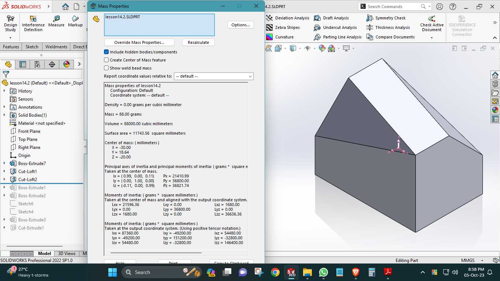Open the PropertyManager tab
Image resolution: width=500 pixels, height=281 pixels.
[23, 64]
